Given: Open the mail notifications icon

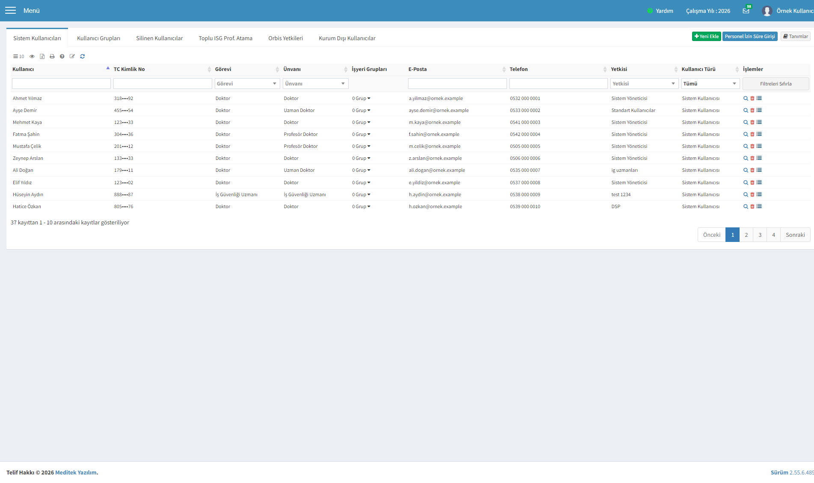Looking at the screenshot, I should click(x=746, y=11).
